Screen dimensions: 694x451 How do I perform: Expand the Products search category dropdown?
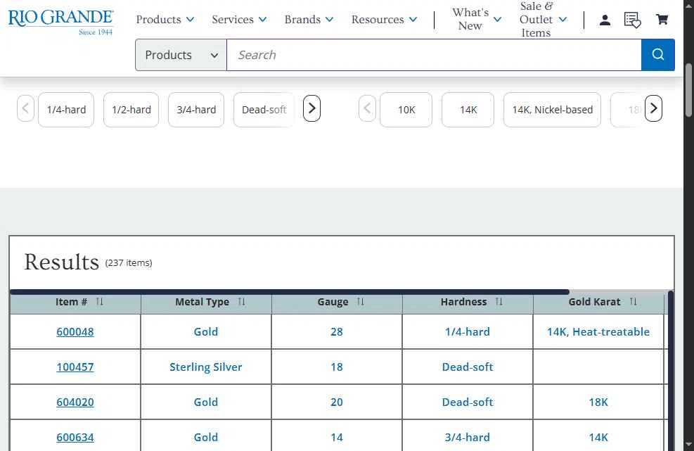pyautogui.click(x=181, y=55)
